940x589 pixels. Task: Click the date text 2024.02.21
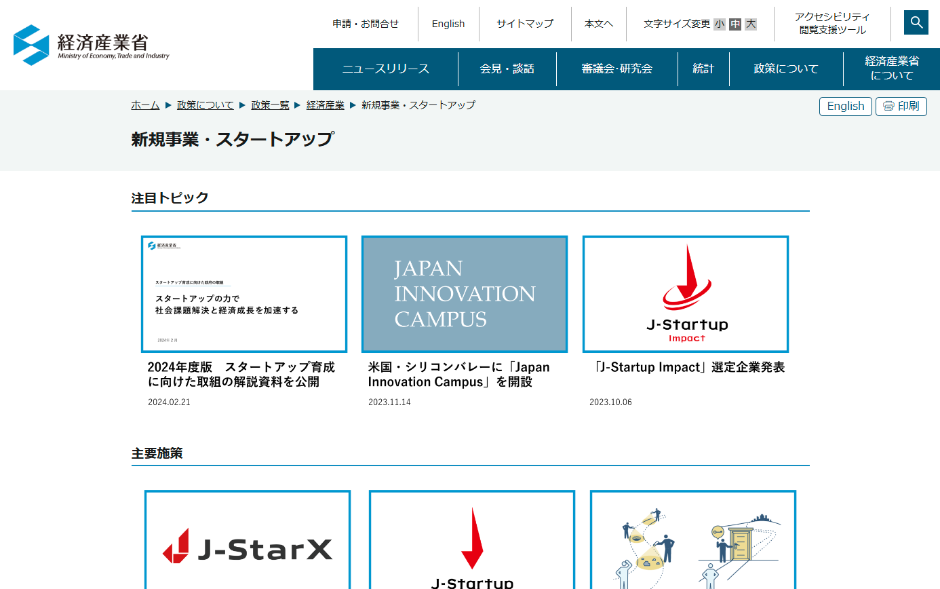coord(169,402)
